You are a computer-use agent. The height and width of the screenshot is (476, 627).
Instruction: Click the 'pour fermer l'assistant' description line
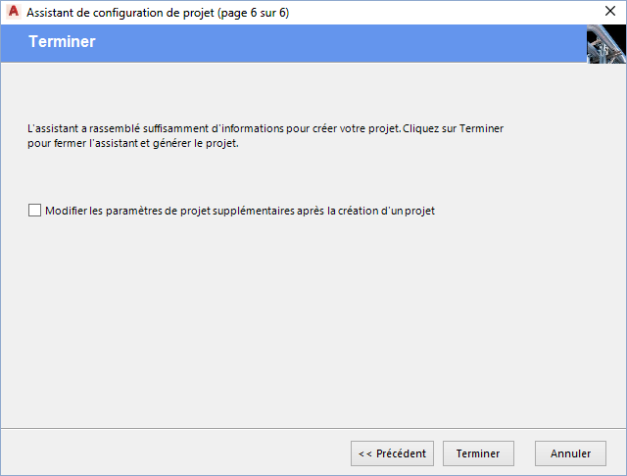coord(132,143)
